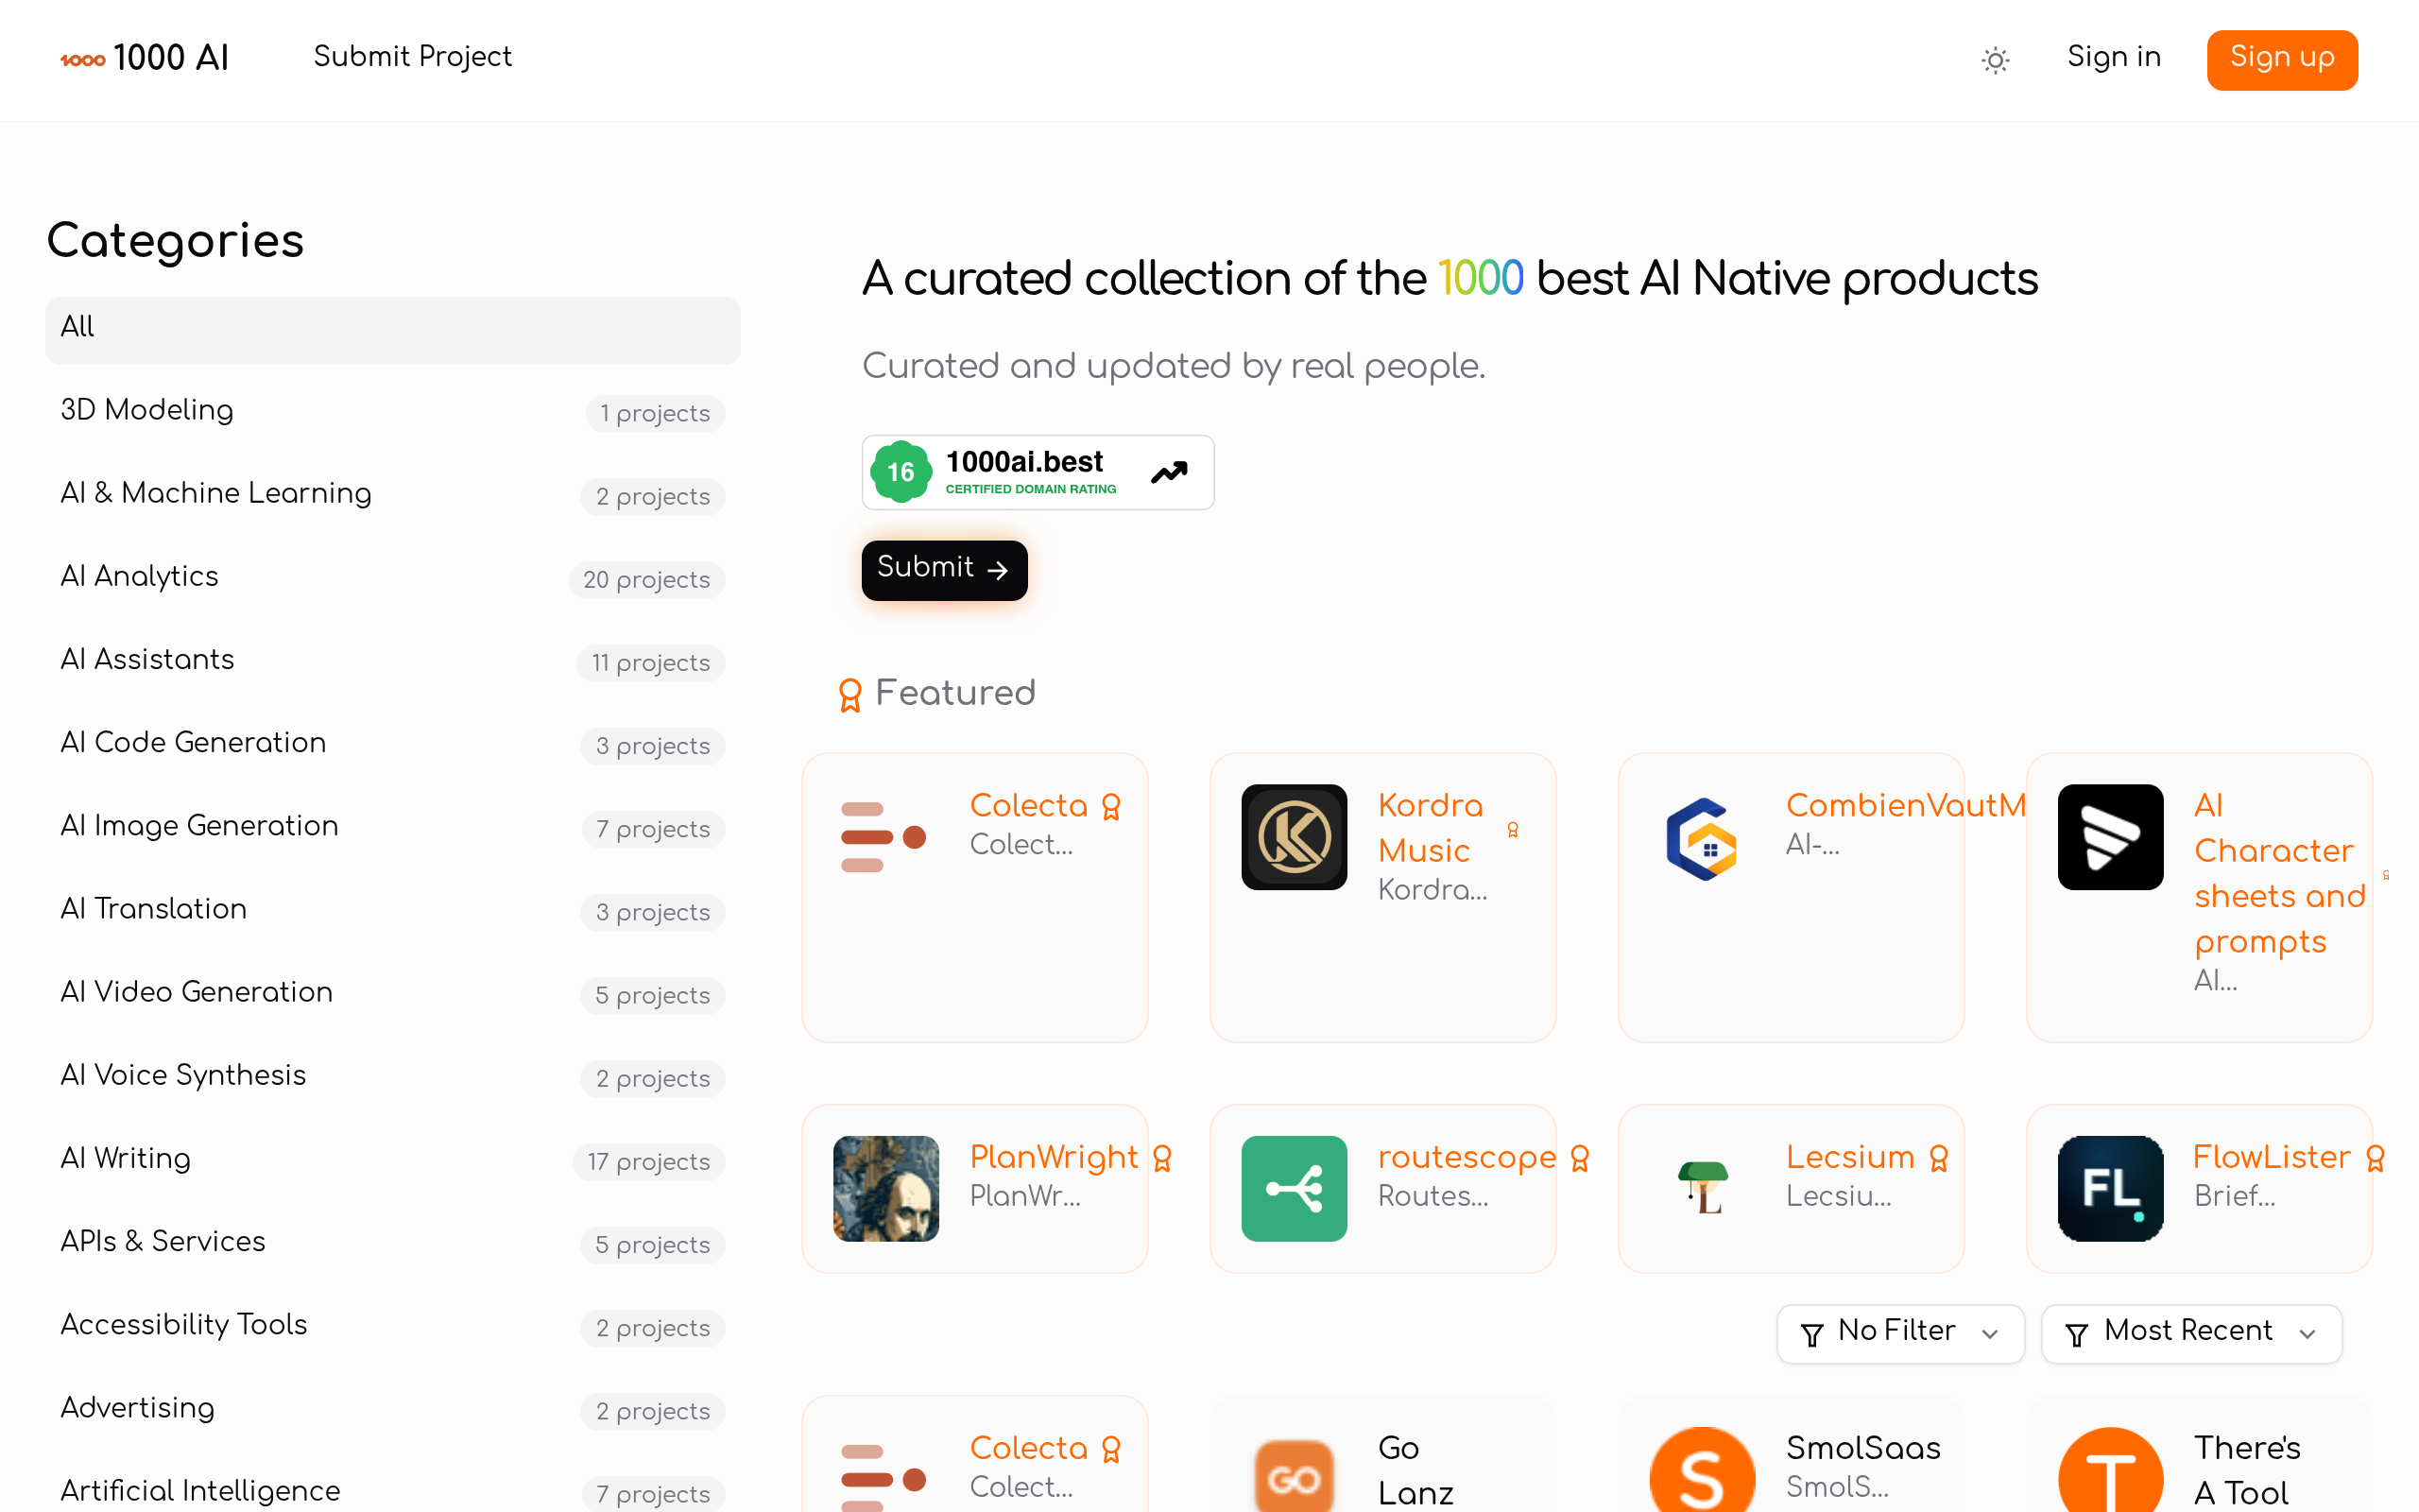
Task: Click the Lecsium tree logo
Action: click(x=1703, y=1188)
